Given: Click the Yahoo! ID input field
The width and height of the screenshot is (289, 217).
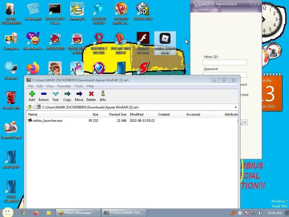Looking at the screenshot, I should pyautogui.click(x=224, y=62).
